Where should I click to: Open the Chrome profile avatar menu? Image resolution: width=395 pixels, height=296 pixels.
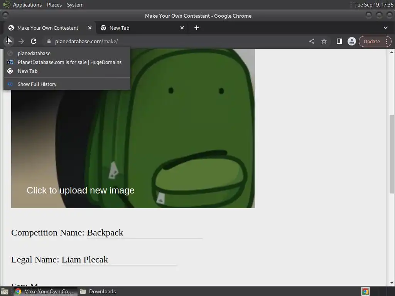352,41
